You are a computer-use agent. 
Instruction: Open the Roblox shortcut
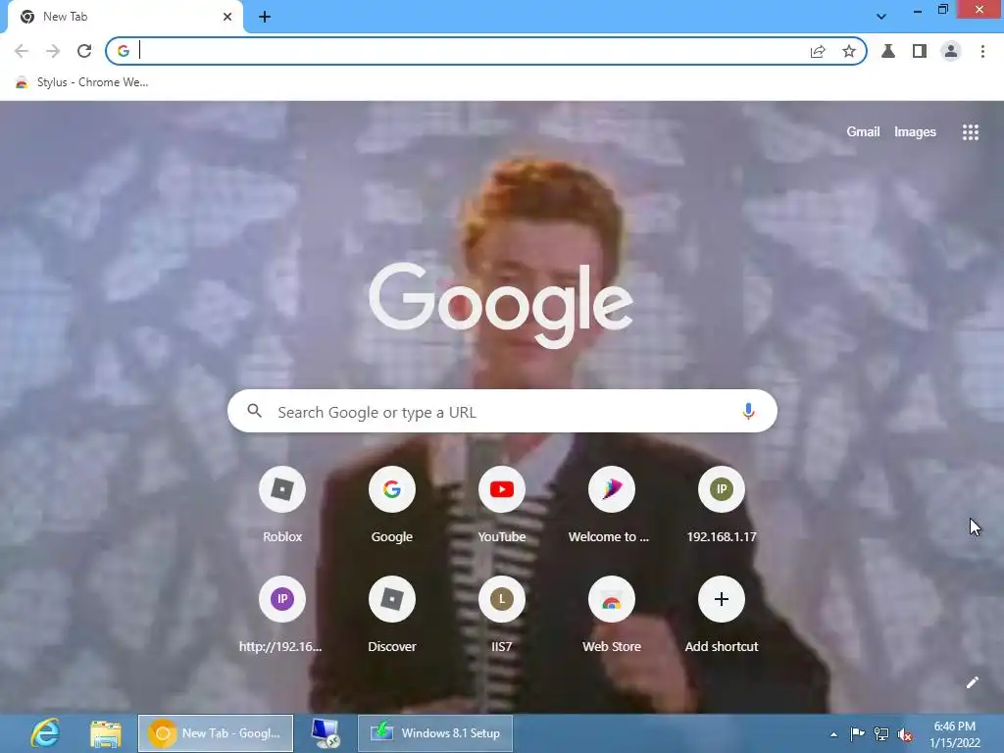[282, 506]
